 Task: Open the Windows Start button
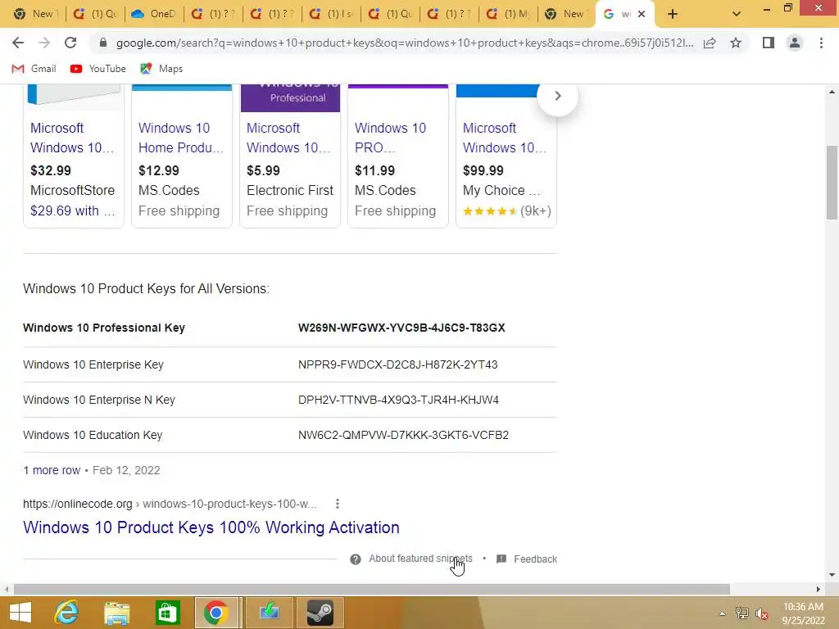[20, 613]
